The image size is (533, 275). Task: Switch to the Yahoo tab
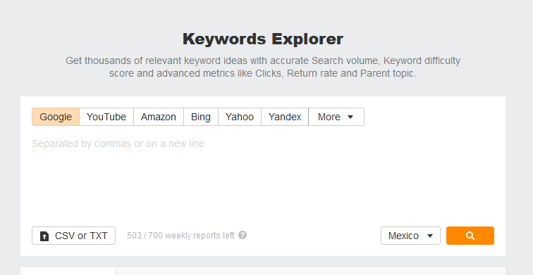tap(240, 117)
